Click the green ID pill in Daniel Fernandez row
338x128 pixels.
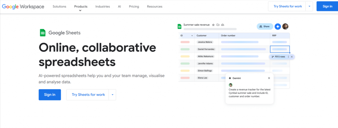pos(185,49)
